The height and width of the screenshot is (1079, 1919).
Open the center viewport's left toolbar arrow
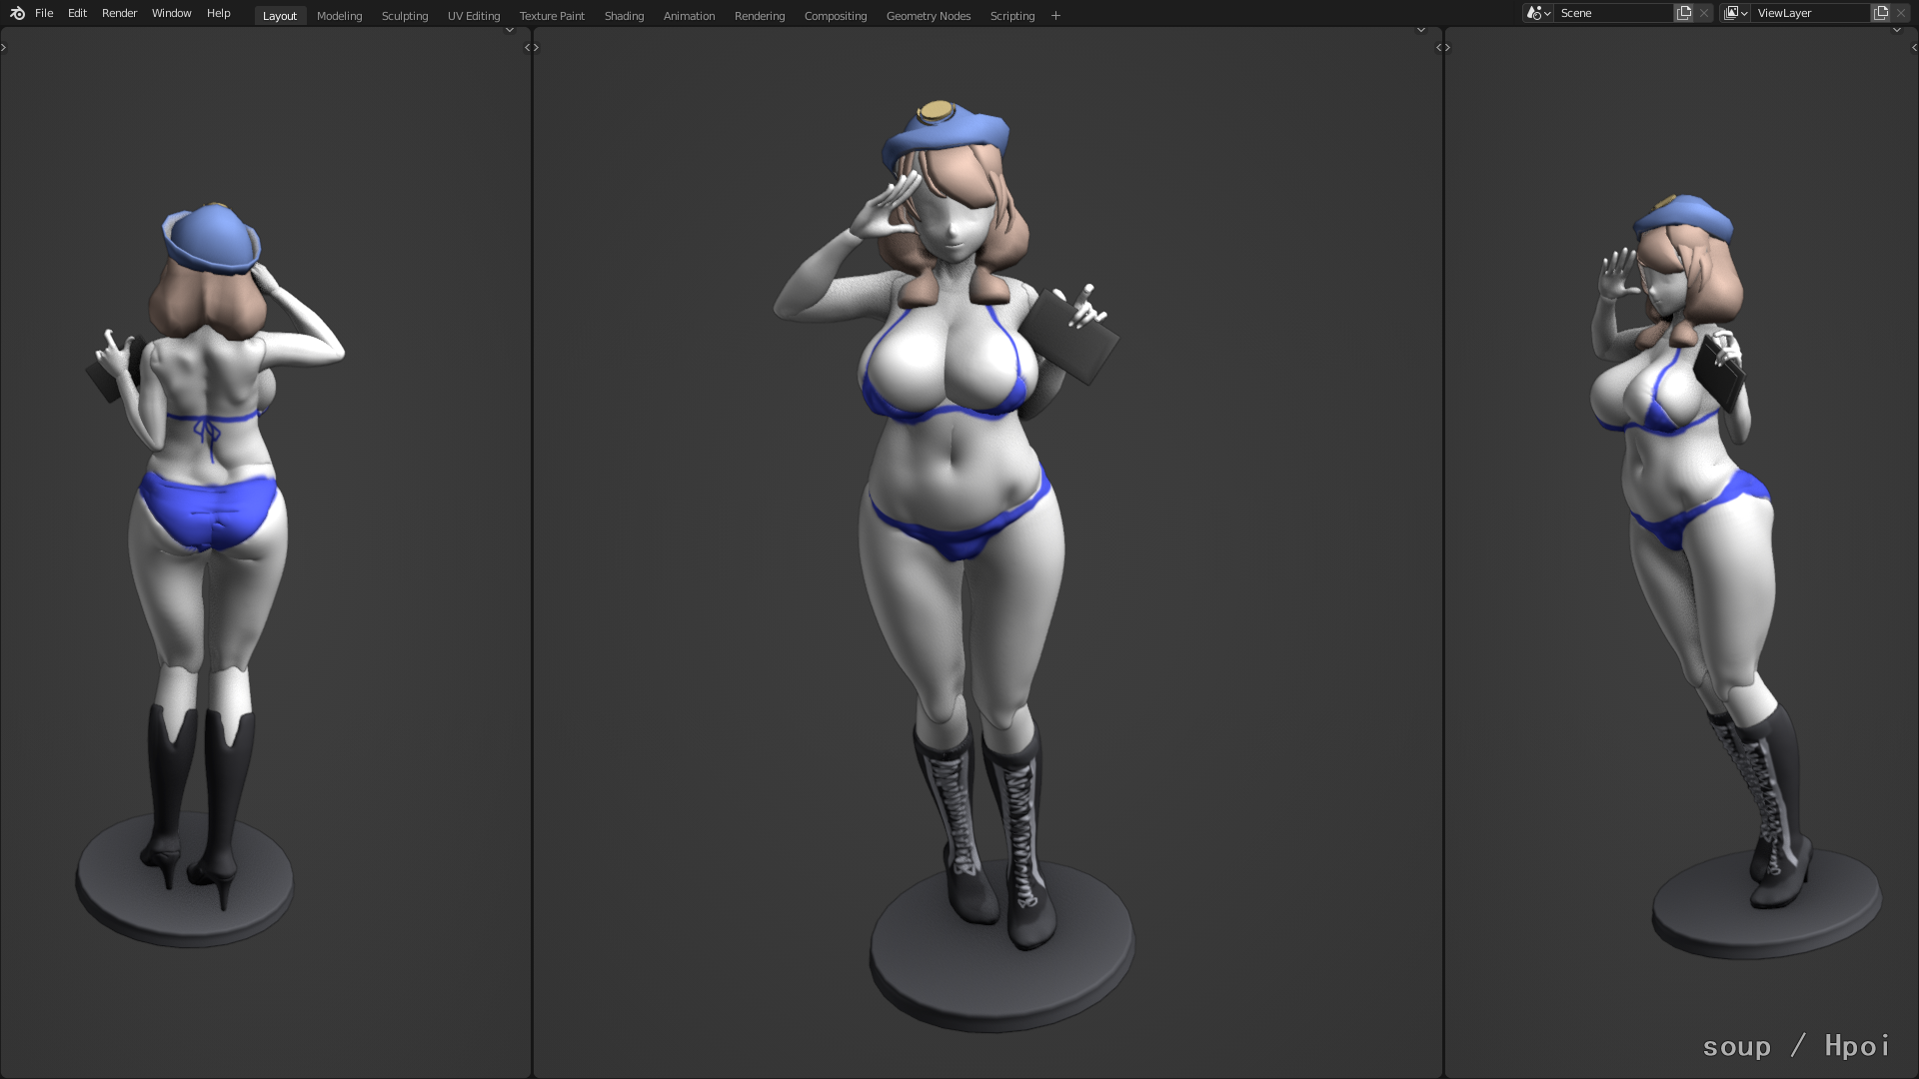click(537, 47)
